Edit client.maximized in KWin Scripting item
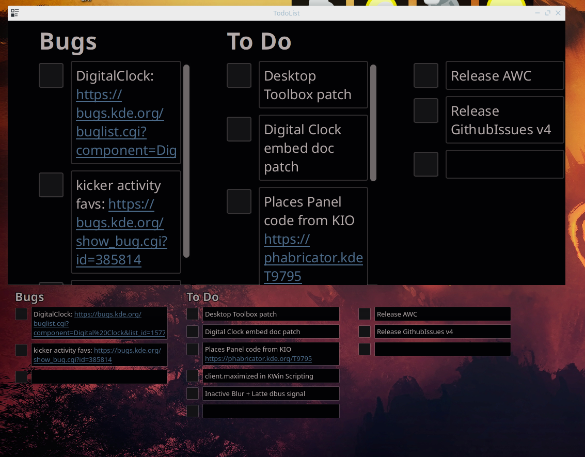585x457 pixels. click(x=271, y=376)
